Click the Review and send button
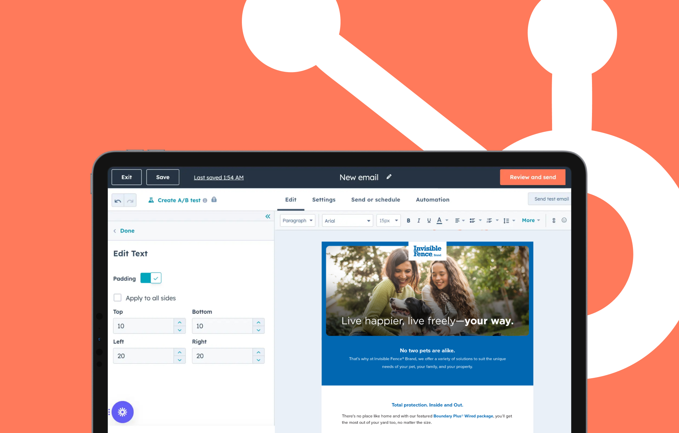 pos(533,177)
